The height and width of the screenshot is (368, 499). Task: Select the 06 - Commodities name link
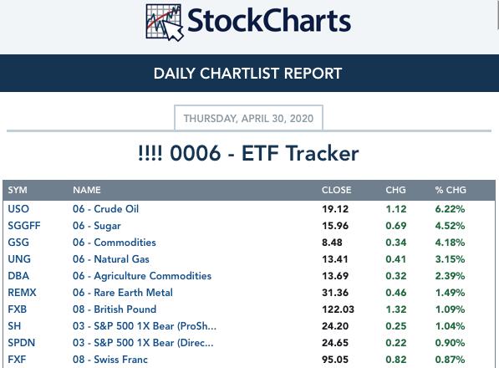click(115, 243)
